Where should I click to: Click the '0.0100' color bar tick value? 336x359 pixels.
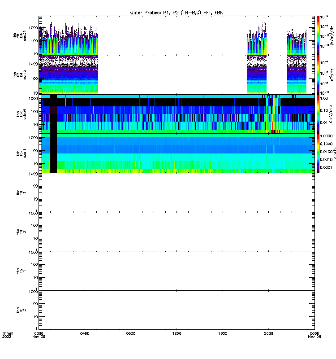point(326,152)
